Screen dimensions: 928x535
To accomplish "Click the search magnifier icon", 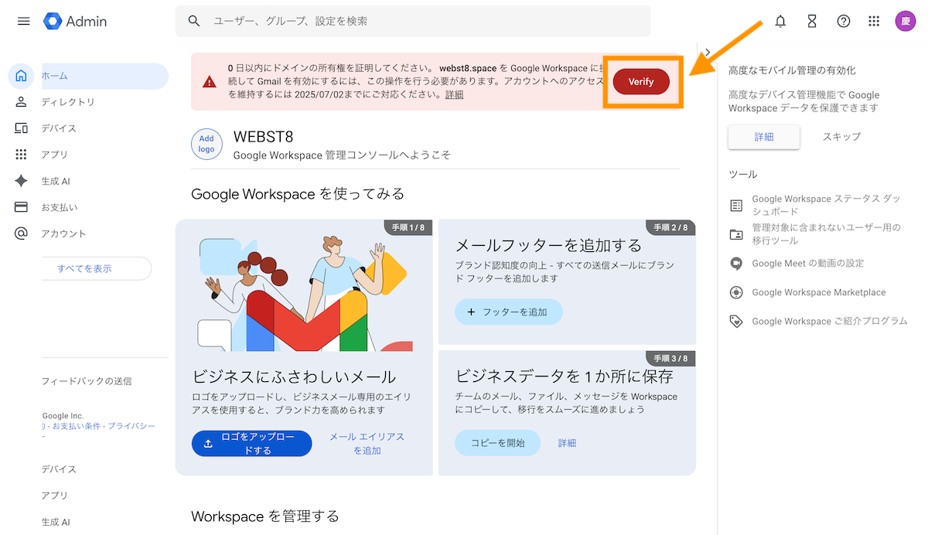I will (x=195, y=21).
